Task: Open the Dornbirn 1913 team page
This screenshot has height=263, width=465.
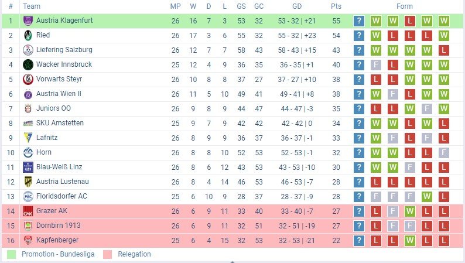Action: (x=59, y=226)
